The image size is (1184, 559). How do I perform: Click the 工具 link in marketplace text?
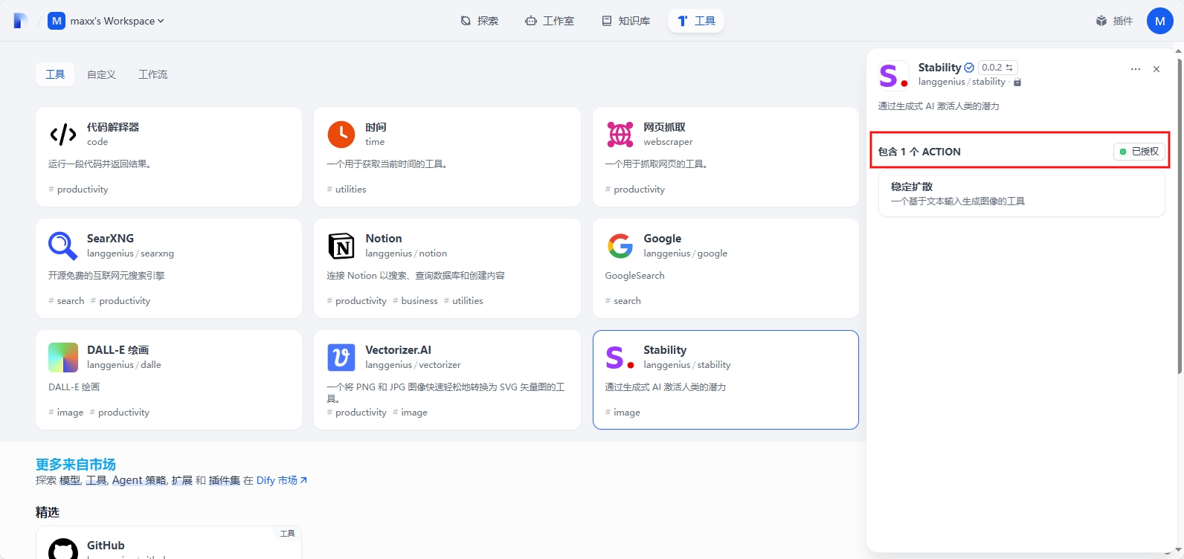coord(96,480)
